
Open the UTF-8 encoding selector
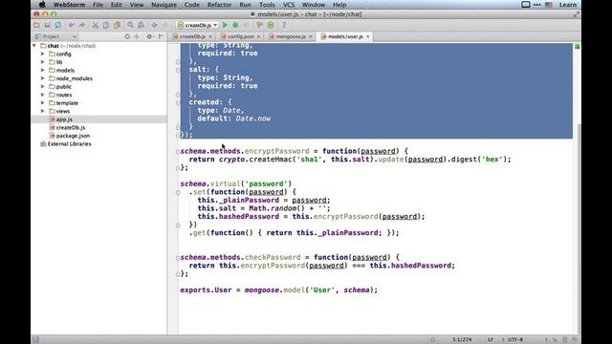[527, 340]
